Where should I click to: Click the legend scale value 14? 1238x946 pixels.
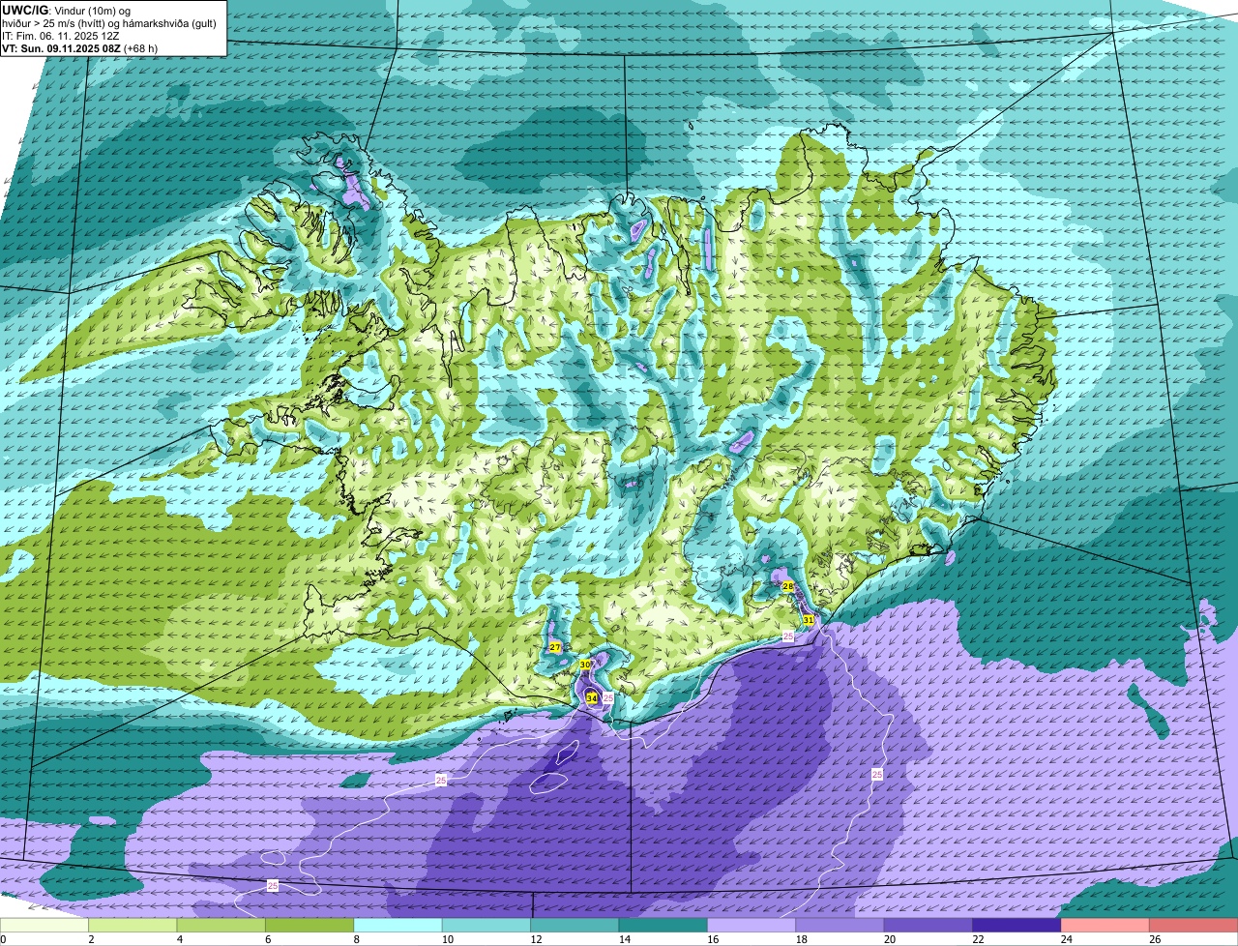coord(625,939)
